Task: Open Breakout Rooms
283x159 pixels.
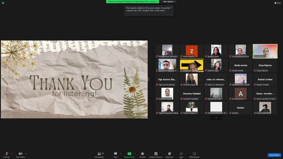Action: click(156, 155)
